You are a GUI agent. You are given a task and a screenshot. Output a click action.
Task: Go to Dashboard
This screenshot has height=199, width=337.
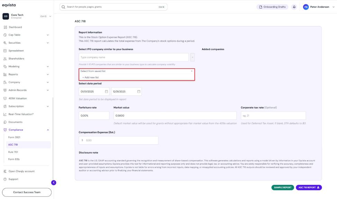click(15, 27)
